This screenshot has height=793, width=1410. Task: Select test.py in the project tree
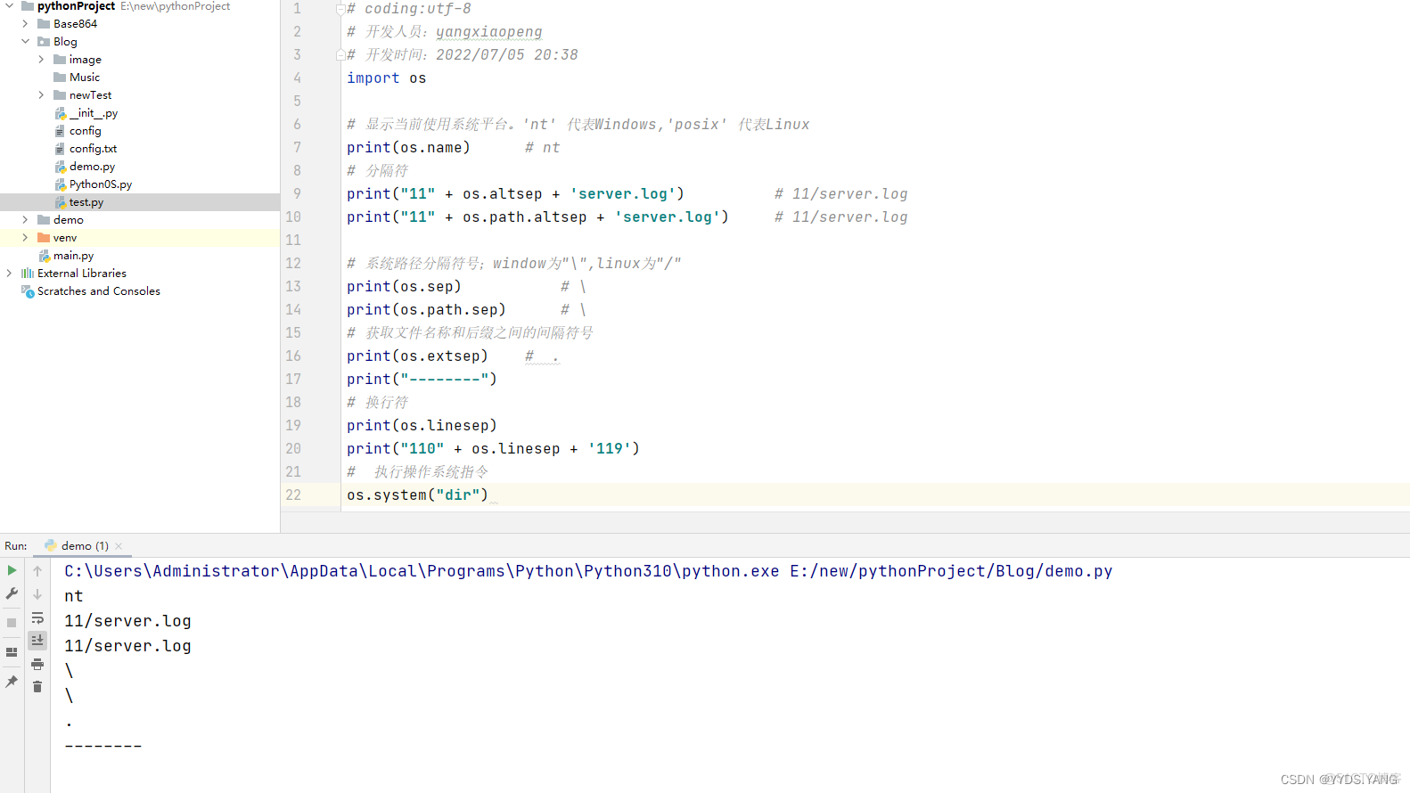pos(86,202)
